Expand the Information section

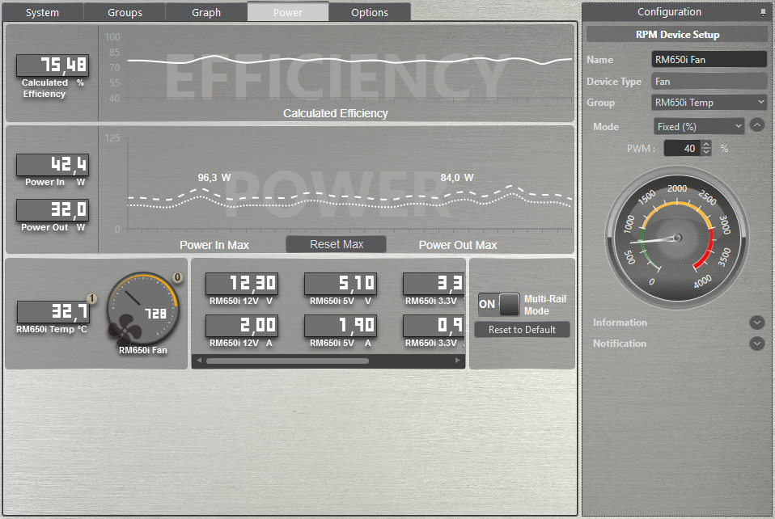(x=756, y=323)
